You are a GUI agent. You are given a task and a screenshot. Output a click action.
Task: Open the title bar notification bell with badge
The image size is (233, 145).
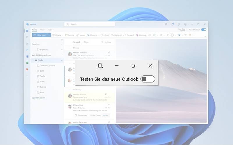172,24
